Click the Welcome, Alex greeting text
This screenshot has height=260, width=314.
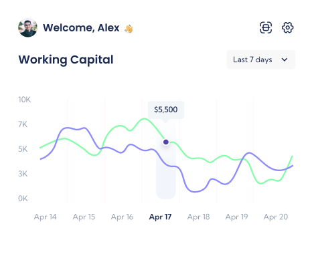(81, 28)
